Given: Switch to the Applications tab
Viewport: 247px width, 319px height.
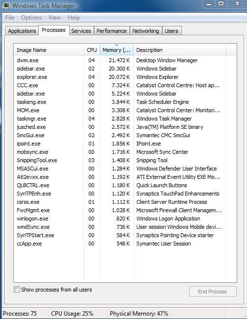Looking at the screenshot, I should pyautogui.click(x=22, y=31).
